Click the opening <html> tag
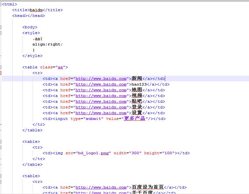The image size is (249, 194). (10, 4)
